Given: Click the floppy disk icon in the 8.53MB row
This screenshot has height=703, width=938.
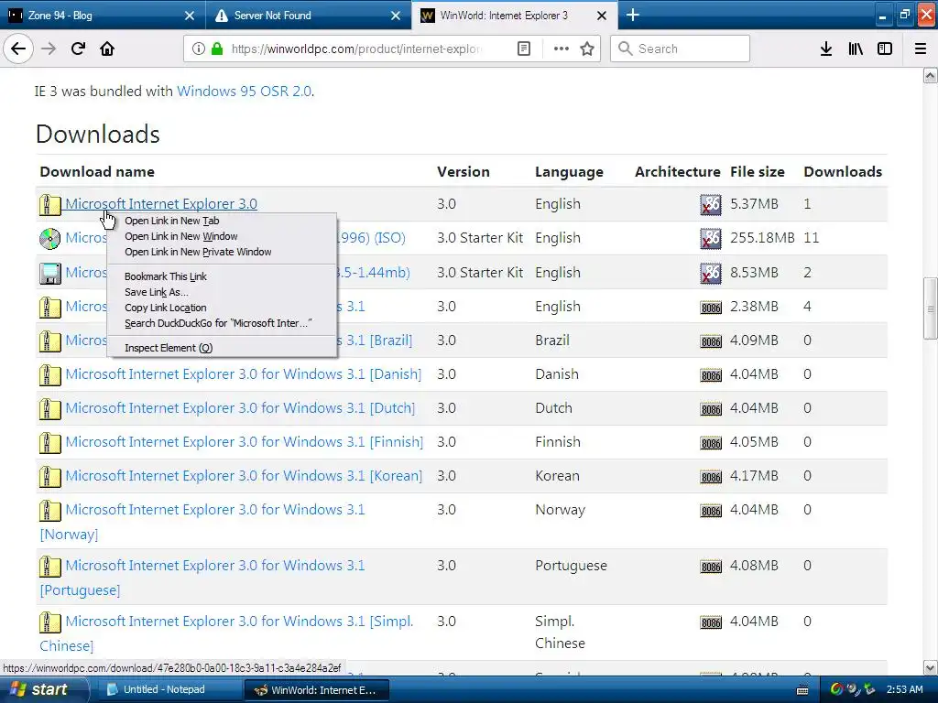Looking at the screenshot, I should [50, 273].
